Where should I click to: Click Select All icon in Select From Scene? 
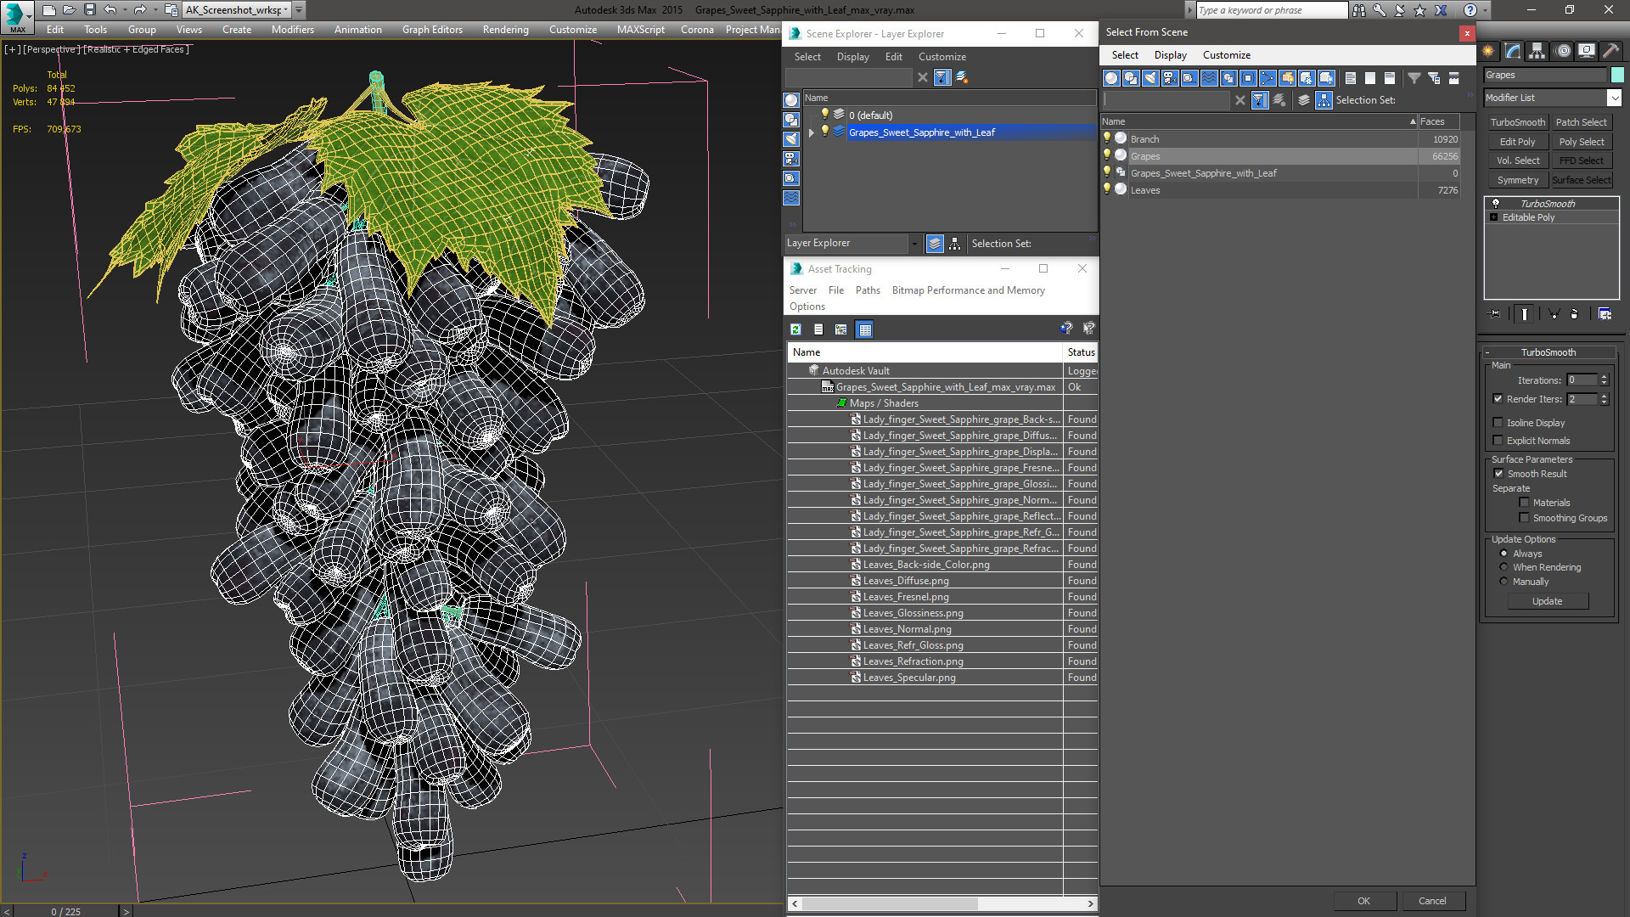click(1351, 78)
